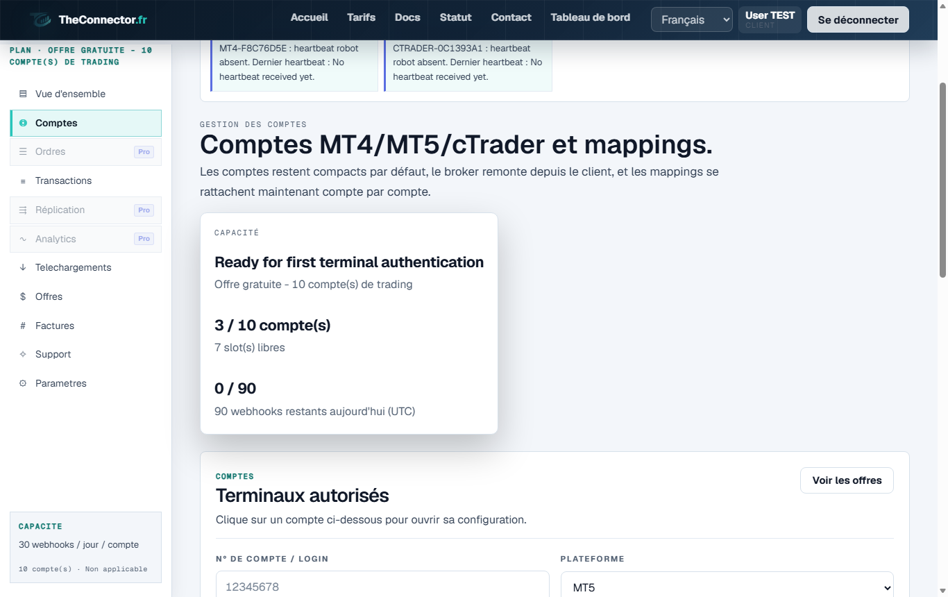
Task: Click the Offres dollar icon
Action: pos(23,296)
